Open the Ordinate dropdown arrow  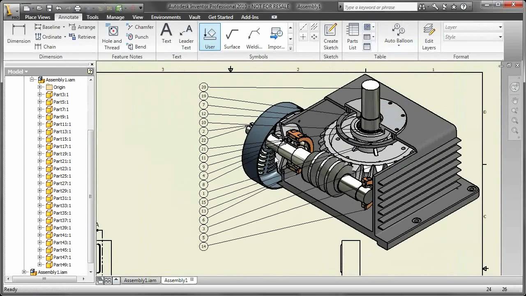(x=65, y=37)
